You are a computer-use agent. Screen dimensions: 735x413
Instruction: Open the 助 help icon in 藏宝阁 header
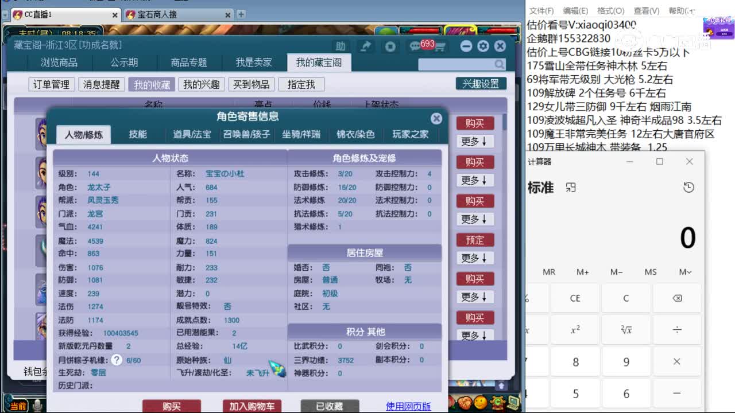pos(341,46)
